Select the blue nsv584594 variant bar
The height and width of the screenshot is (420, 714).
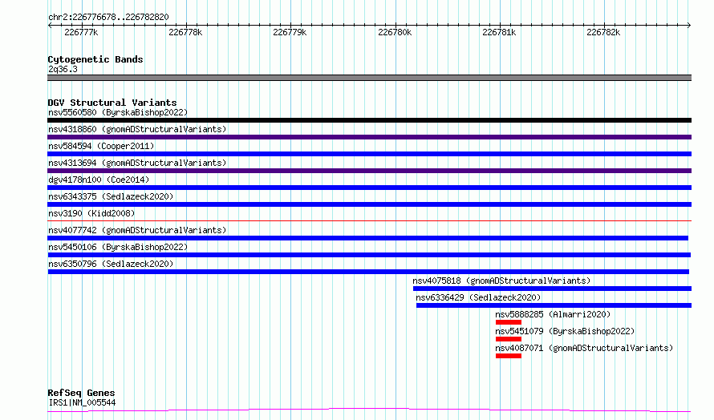pyautogui.click(x=369, y=154)
